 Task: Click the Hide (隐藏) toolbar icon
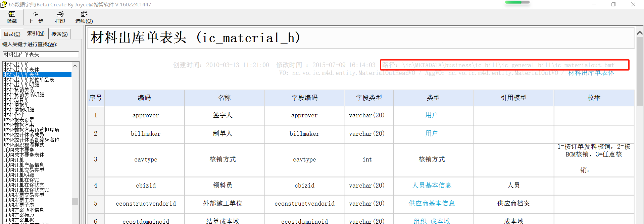12,17
